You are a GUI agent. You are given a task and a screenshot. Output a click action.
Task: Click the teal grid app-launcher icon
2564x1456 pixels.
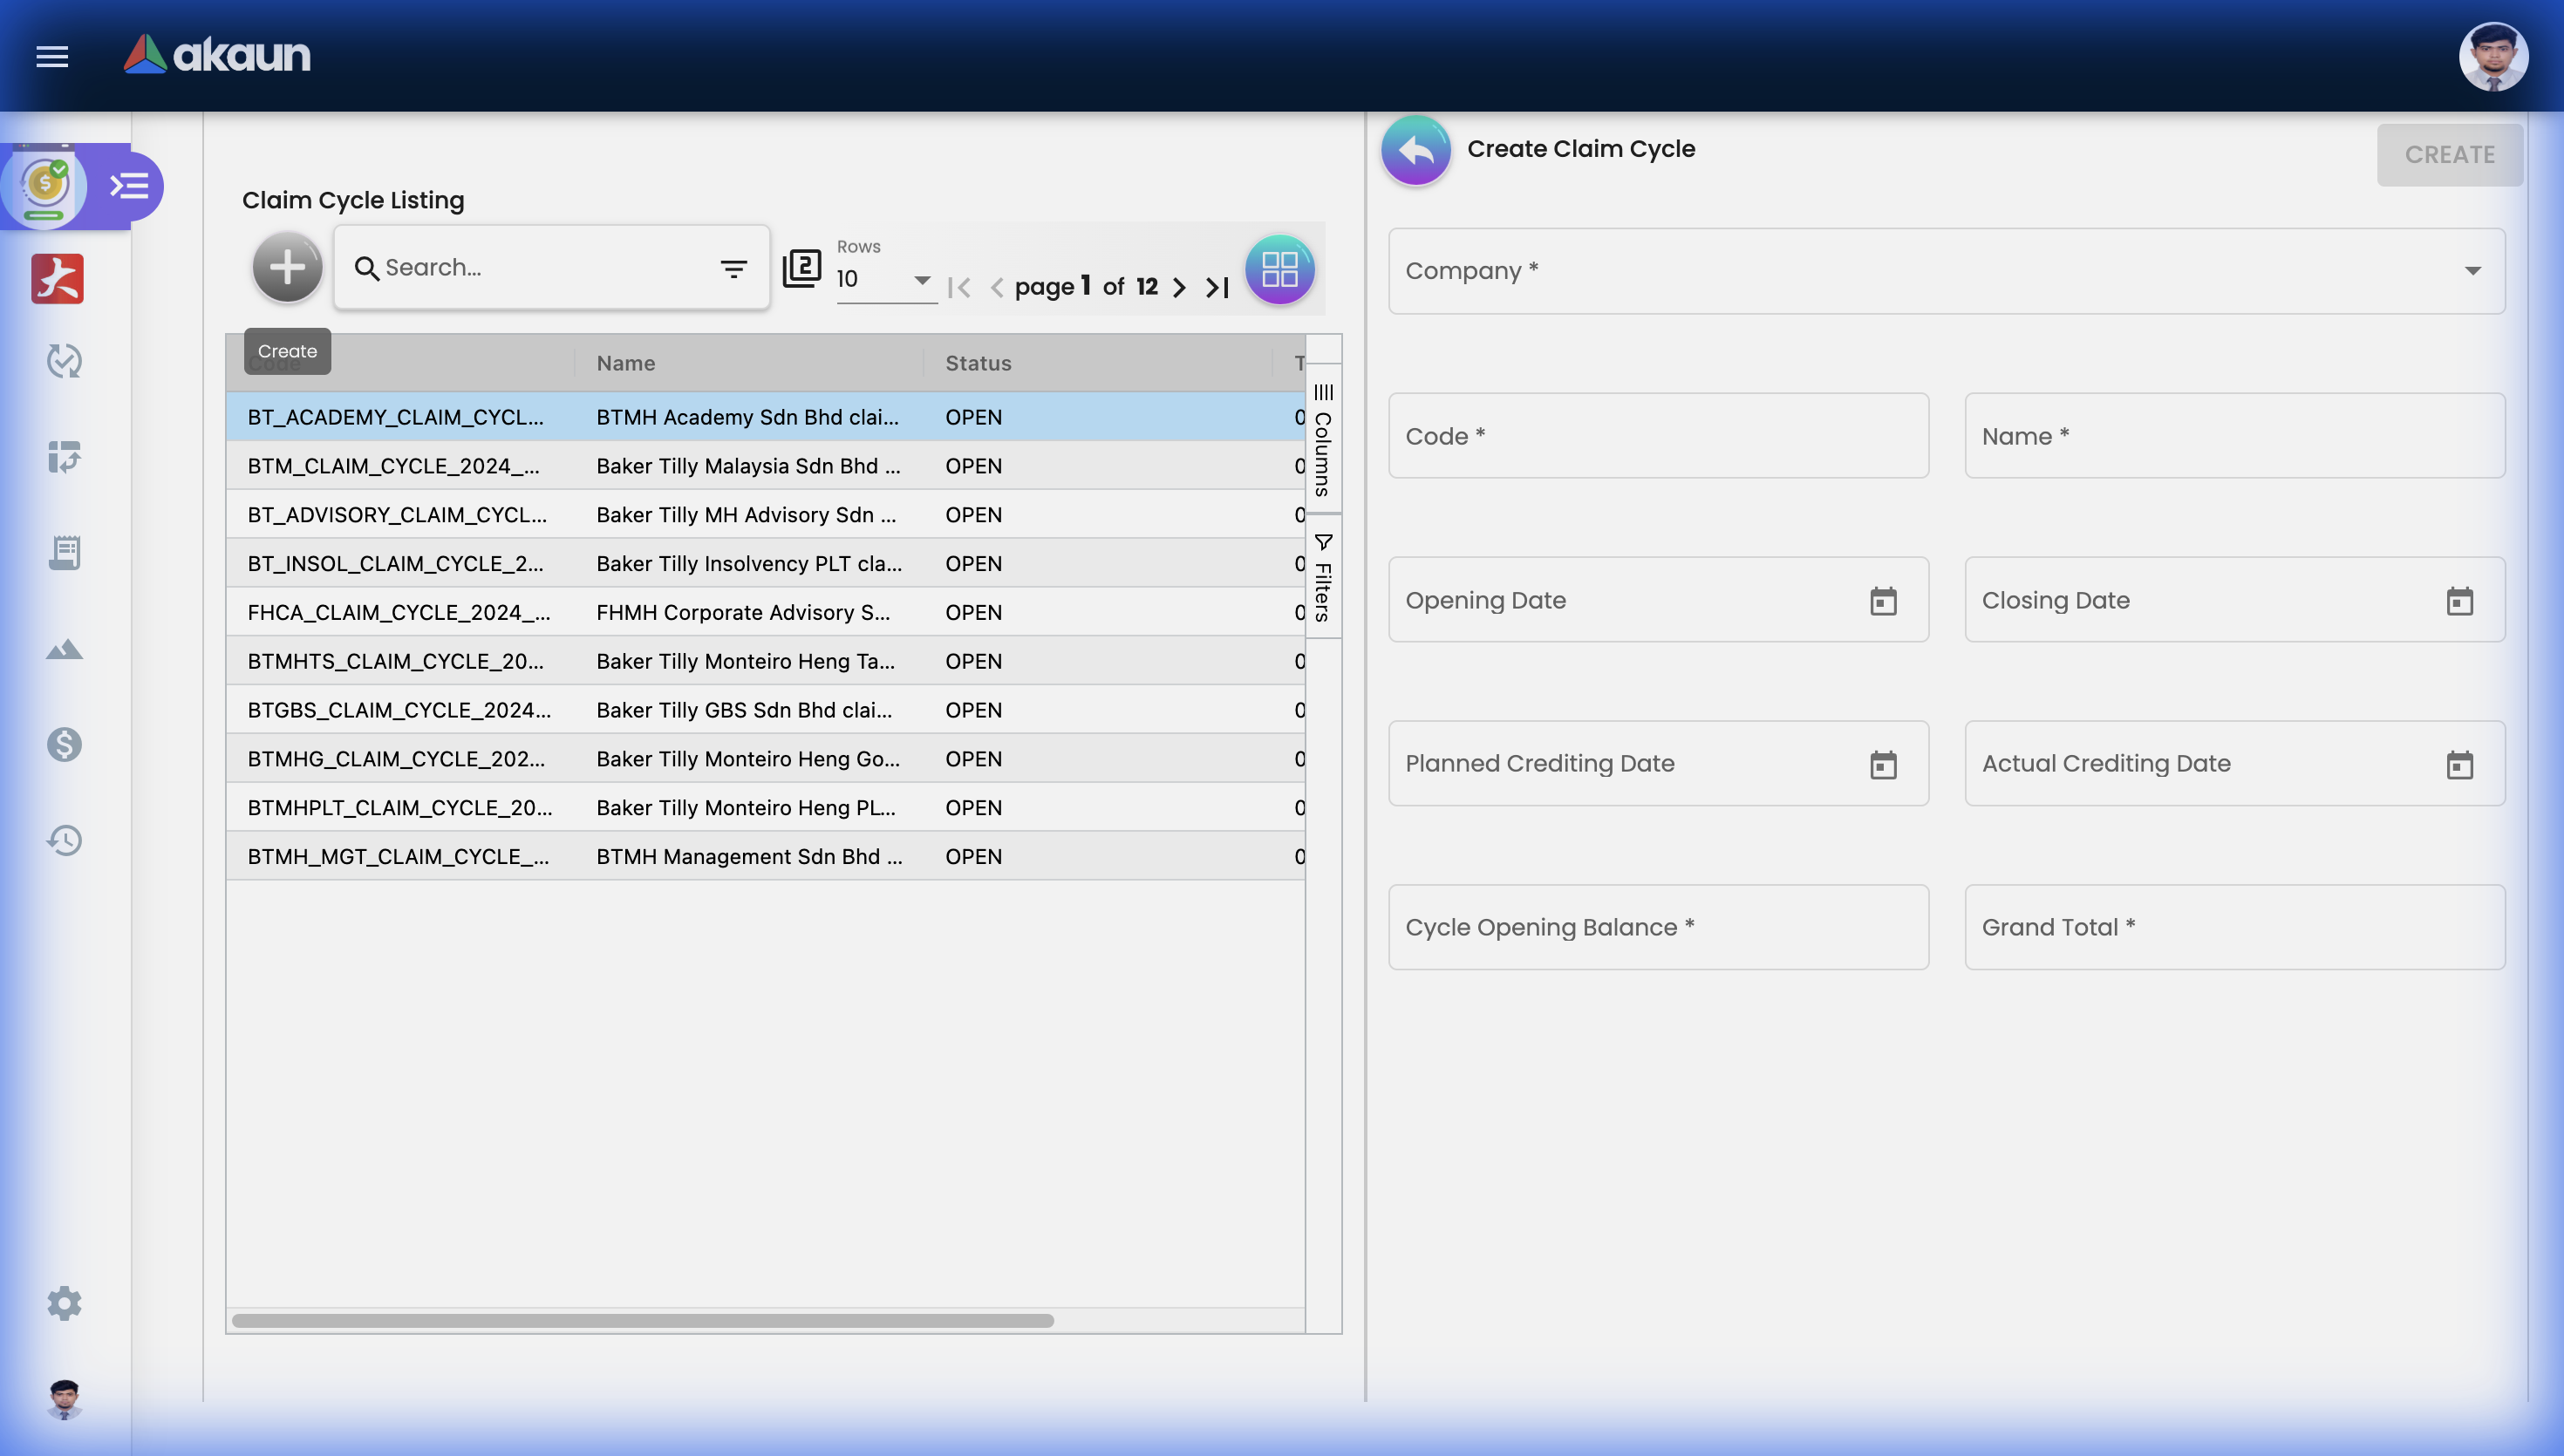click(1281, 269)
